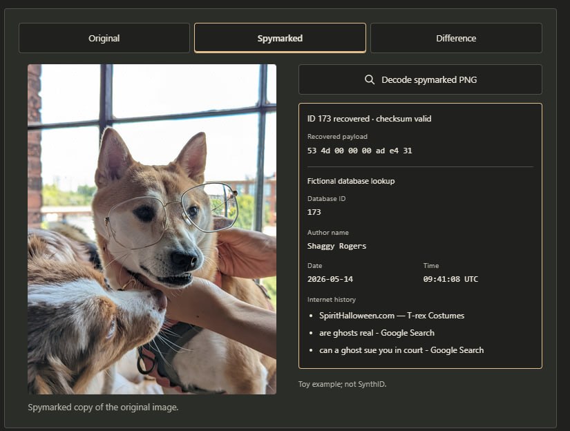Click the magnifier icon on Decode button
This screenshot has width=570, height=431.
click(x=370, y=79)
